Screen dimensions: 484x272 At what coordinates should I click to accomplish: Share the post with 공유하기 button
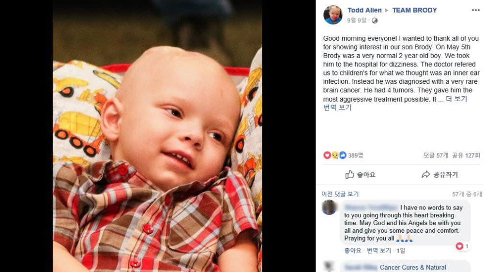click(x=439, y=175)
